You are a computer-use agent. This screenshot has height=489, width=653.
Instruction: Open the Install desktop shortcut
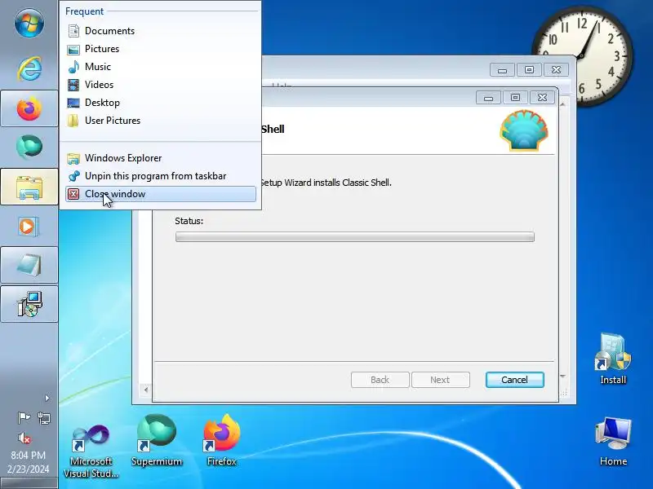tap(613, 358)
